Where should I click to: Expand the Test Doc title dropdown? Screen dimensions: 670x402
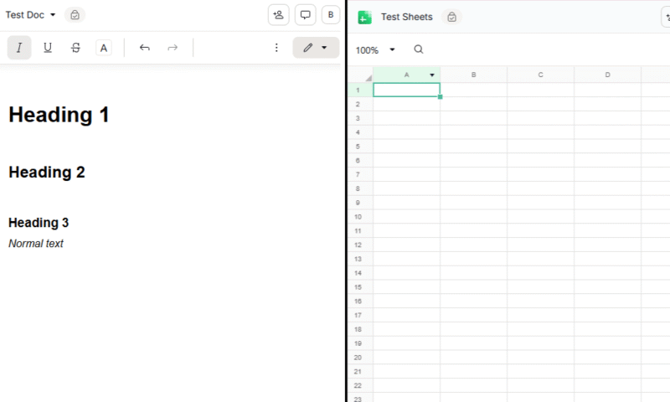[53, 15]
